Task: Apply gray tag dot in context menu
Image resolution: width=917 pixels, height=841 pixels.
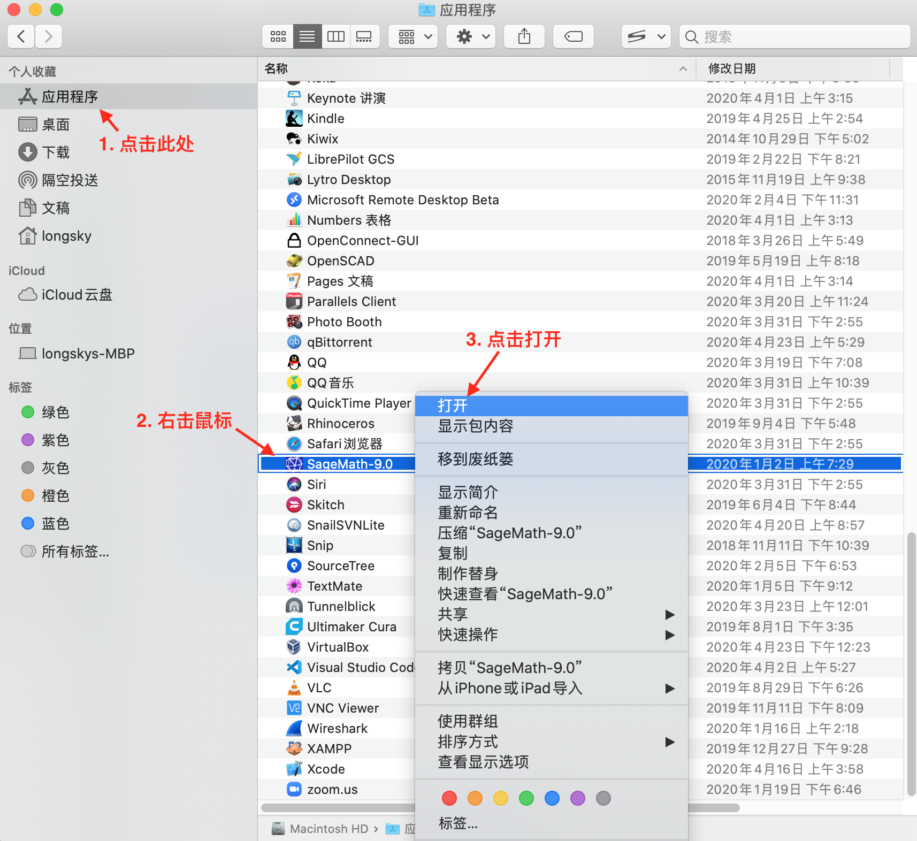Action: (603, 798)
